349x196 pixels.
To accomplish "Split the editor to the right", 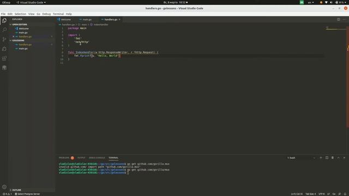I will pyautogui.click(x=338, y=20).
